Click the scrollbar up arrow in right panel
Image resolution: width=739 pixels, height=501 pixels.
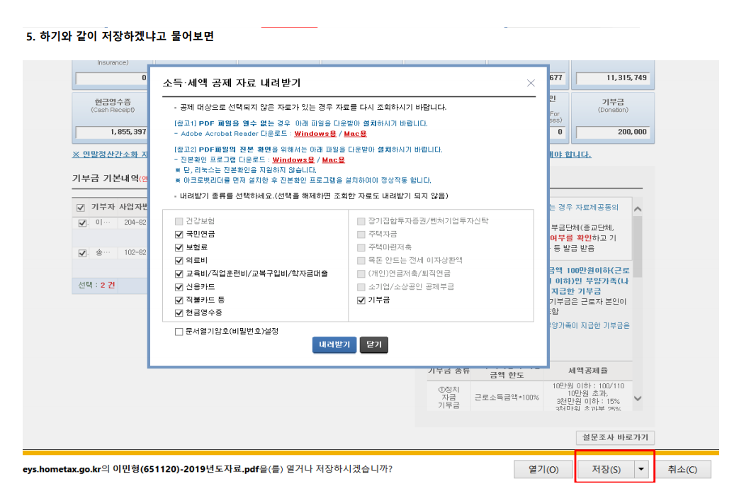click(x=637, y=209)
